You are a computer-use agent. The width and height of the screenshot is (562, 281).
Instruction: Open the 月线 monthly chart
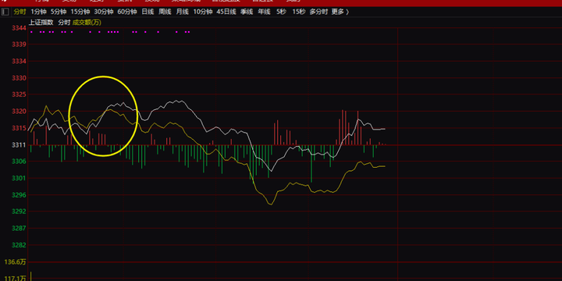182,12
